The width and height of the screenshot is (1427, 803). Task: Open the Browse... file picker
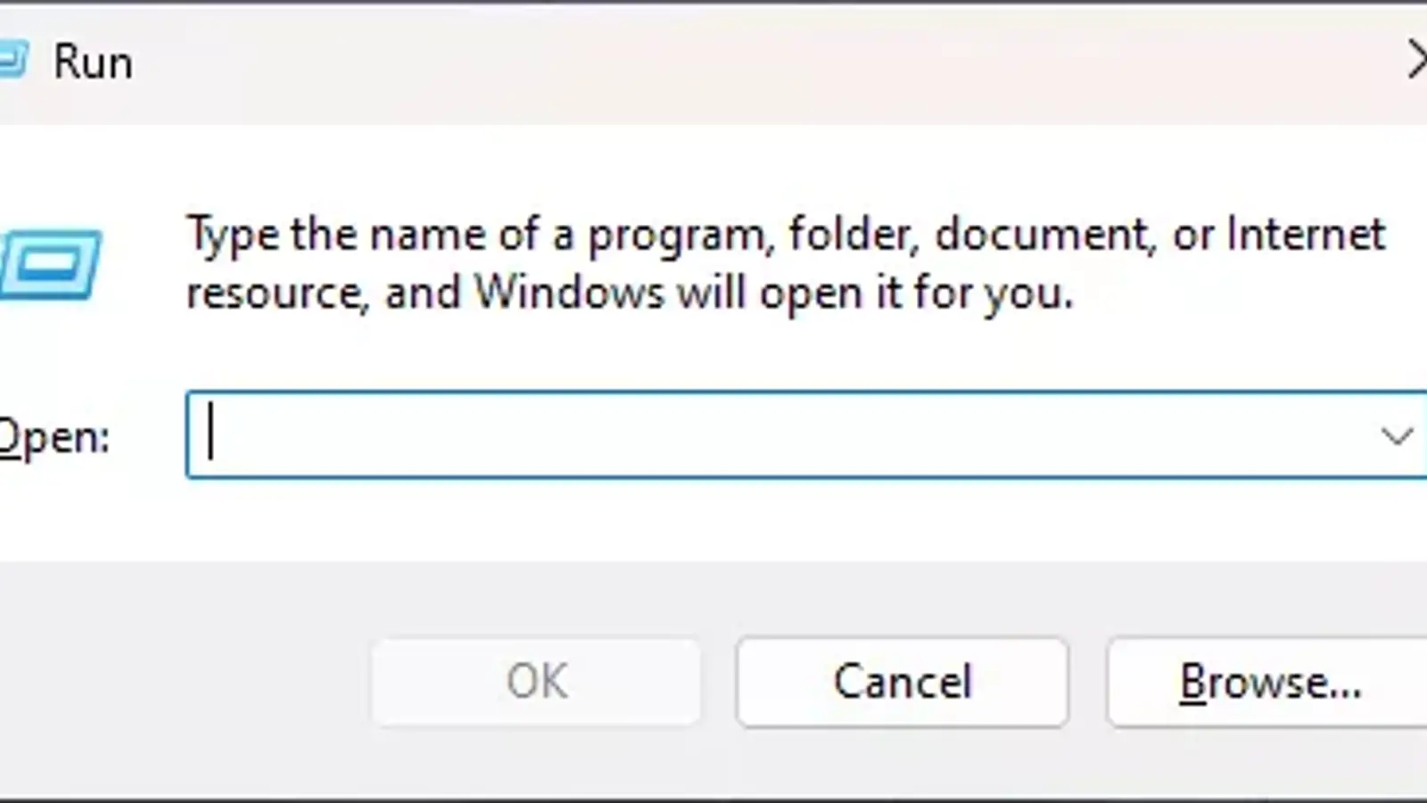tap(1268, 683)
